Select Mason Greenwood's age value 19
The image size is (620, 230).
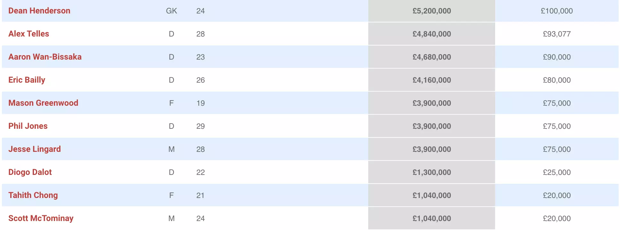pos(200,103)
